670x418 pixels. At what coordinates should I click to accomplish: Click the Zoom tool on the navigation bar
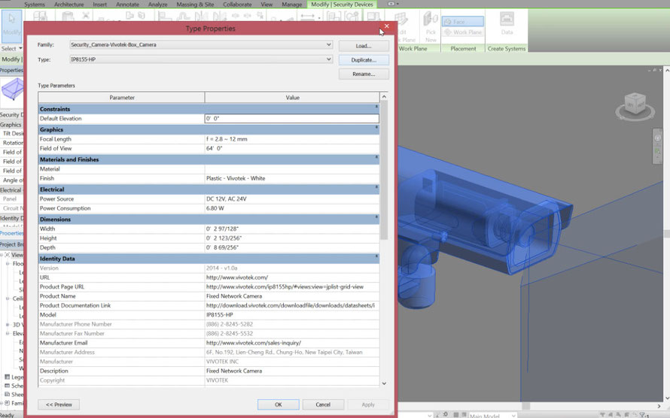point(658,152)
